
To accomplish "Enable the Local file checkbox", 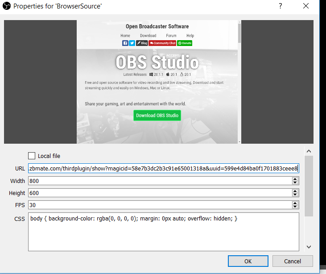I will [x=32, y=156].
